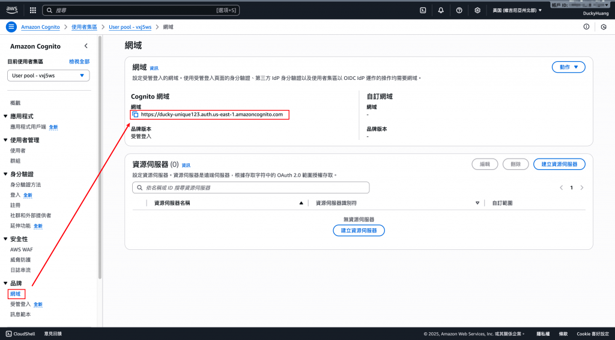Open the help question mark menu
The image size is (615, 340).
[x=459, y=11]
